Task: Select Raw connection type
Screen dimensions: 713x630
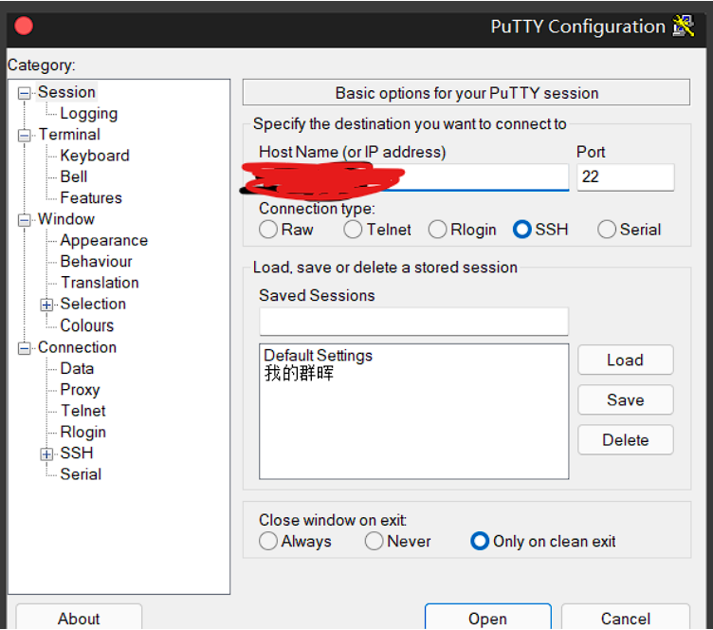Action: (x=267, y=230)
